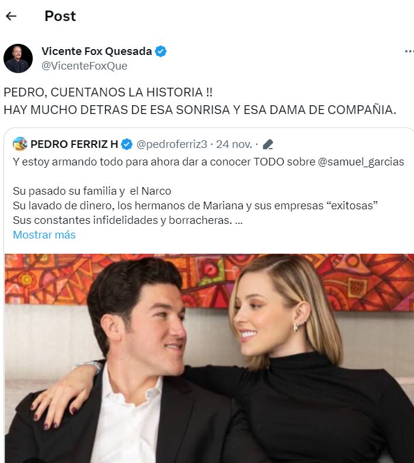Image resolution: width=414 pixels, height=463 pixels.
Task: Click the Pedro Ferriz H small avatar
Action: [20, 144]
